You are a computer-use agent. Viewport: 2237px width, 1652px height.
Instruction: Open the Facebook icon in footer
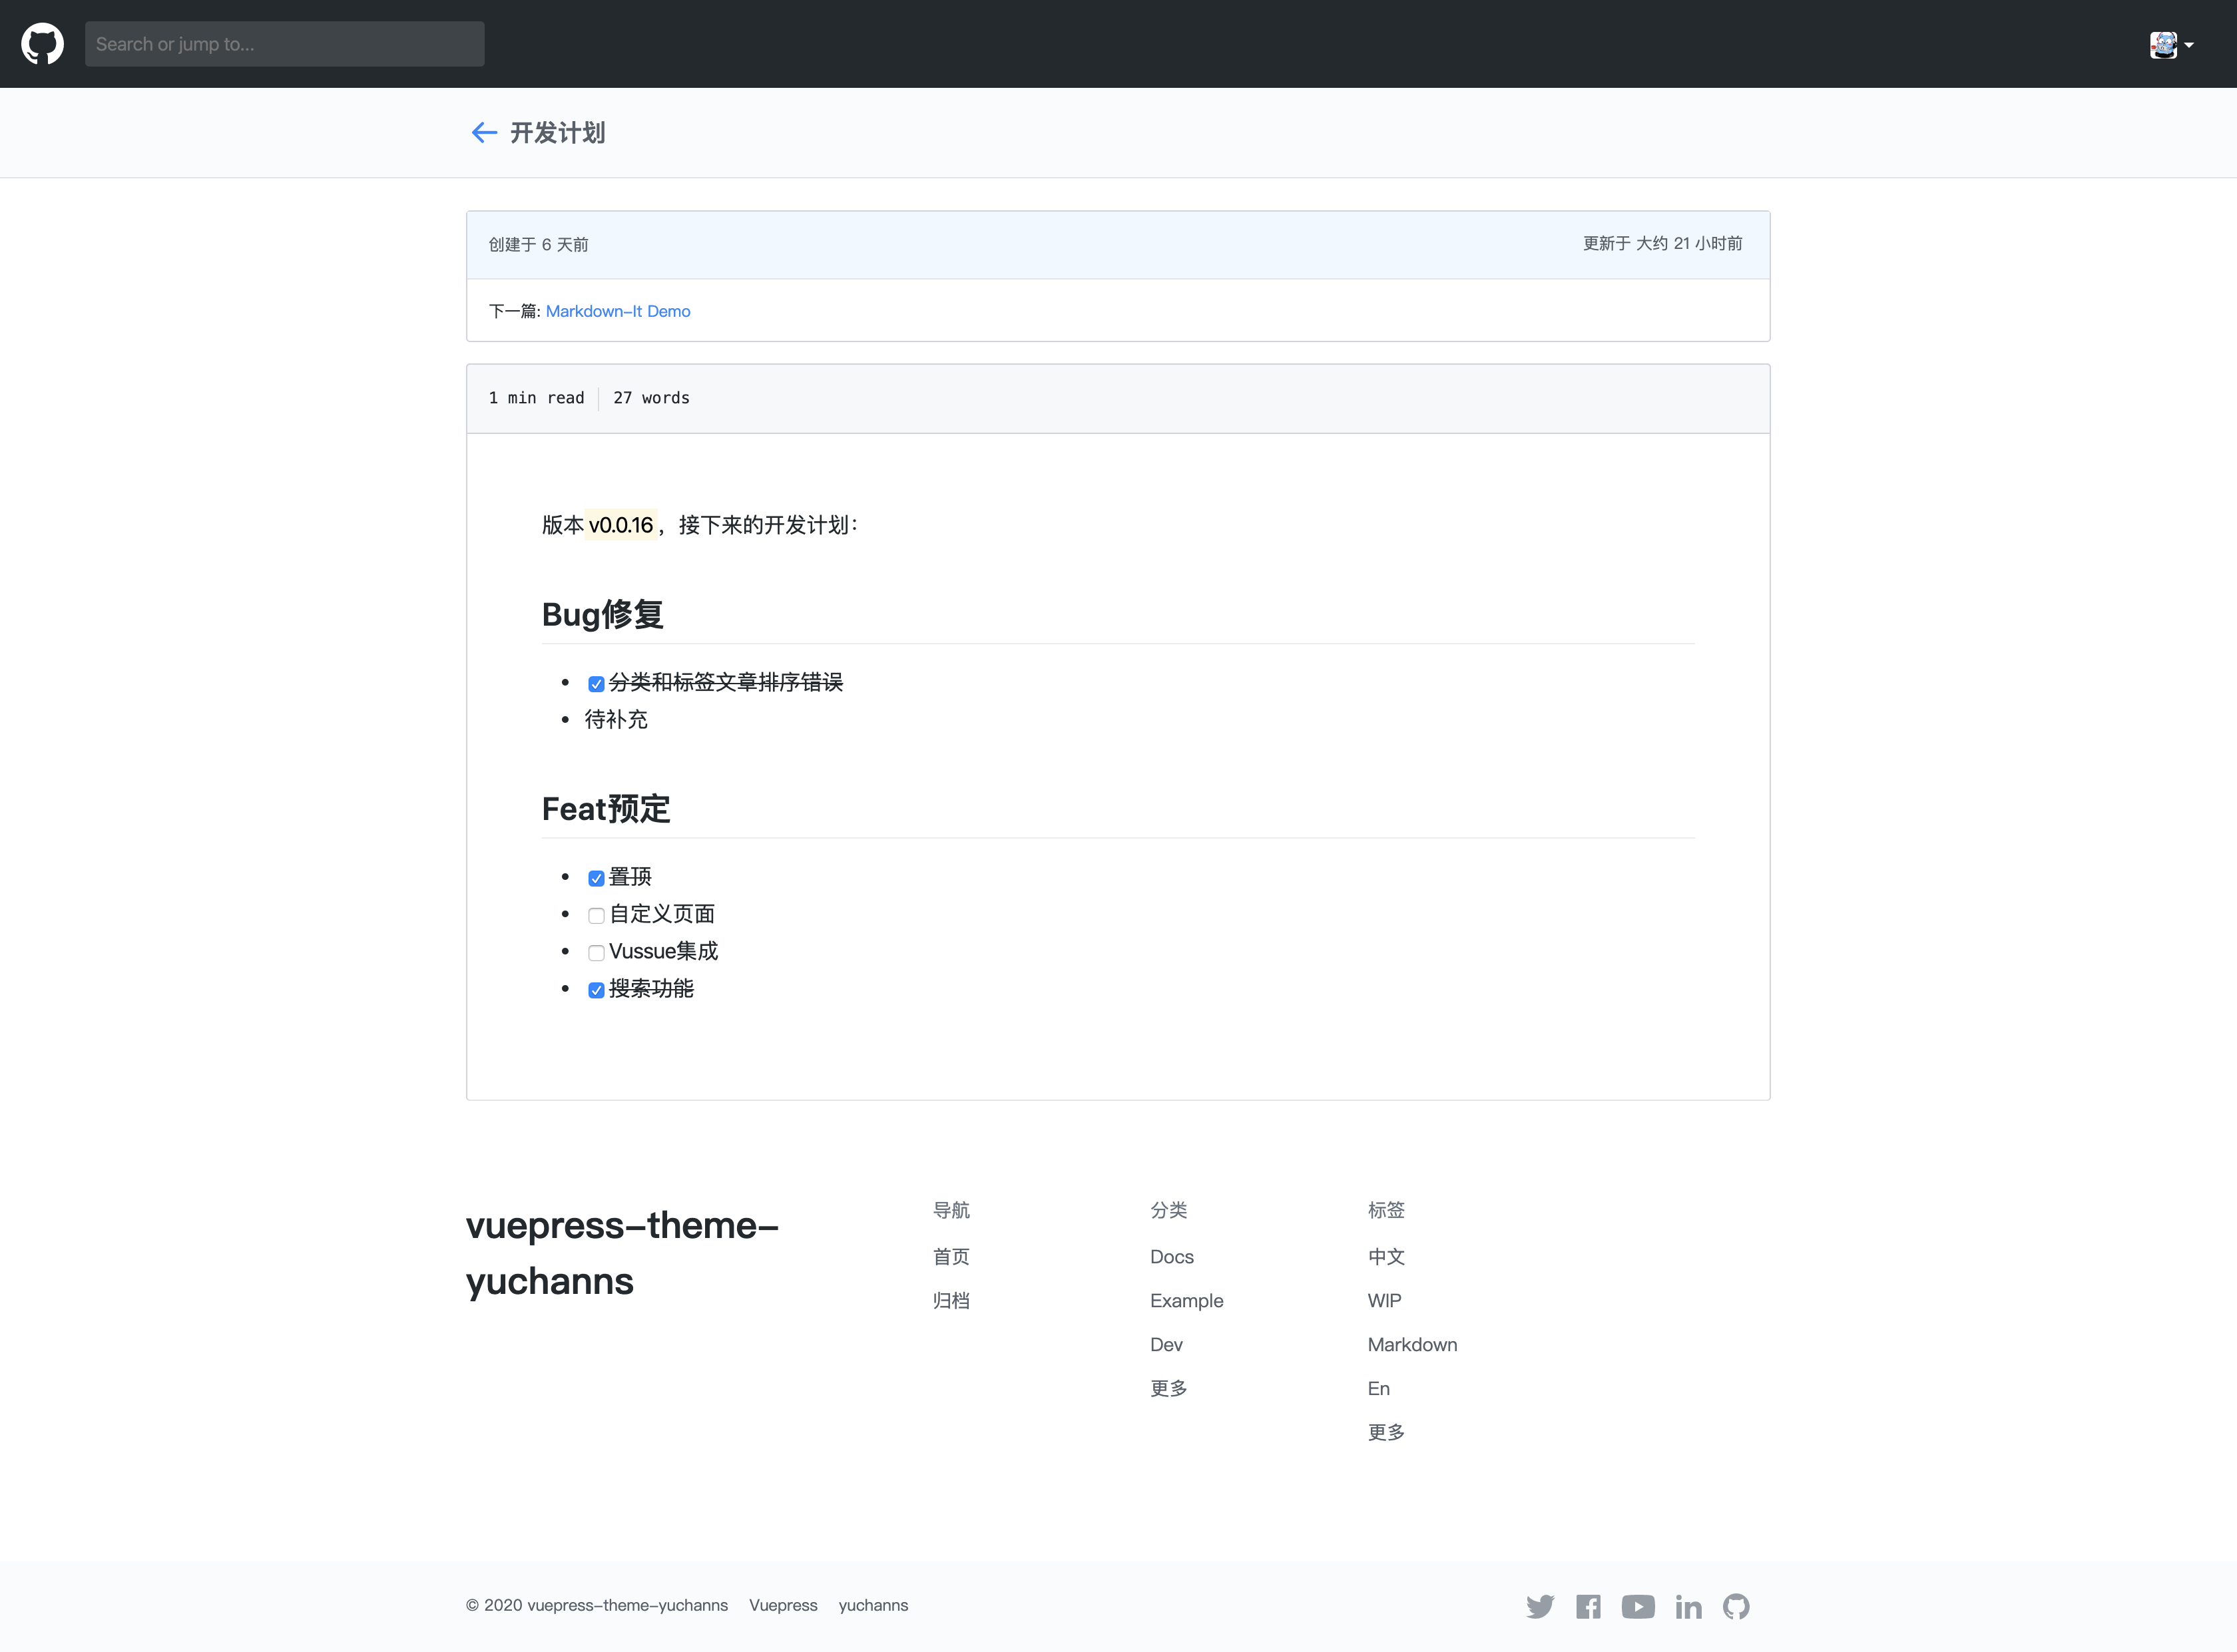1588,1606
